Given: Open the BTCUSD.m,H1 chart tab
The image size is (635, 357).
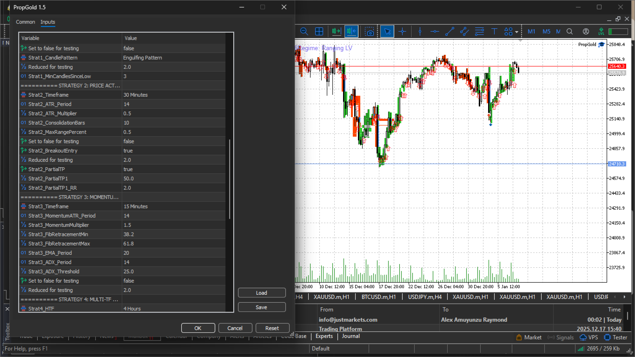Looking at the screenshot, I should (x=379, y=297).
